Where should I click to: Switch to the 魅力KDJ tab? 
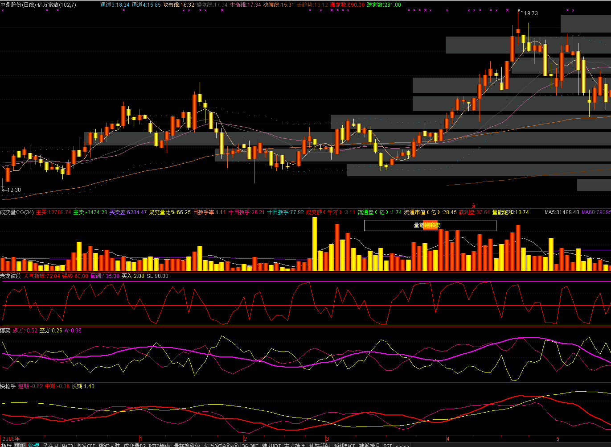coord(271,445)
